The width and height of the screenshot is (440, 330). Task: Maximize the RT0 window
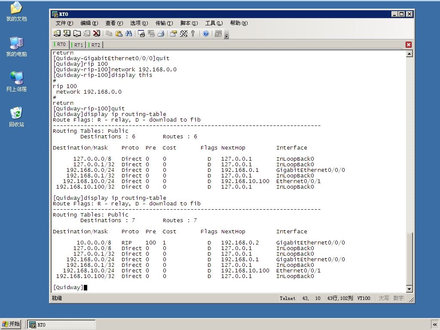click(402, 14)
